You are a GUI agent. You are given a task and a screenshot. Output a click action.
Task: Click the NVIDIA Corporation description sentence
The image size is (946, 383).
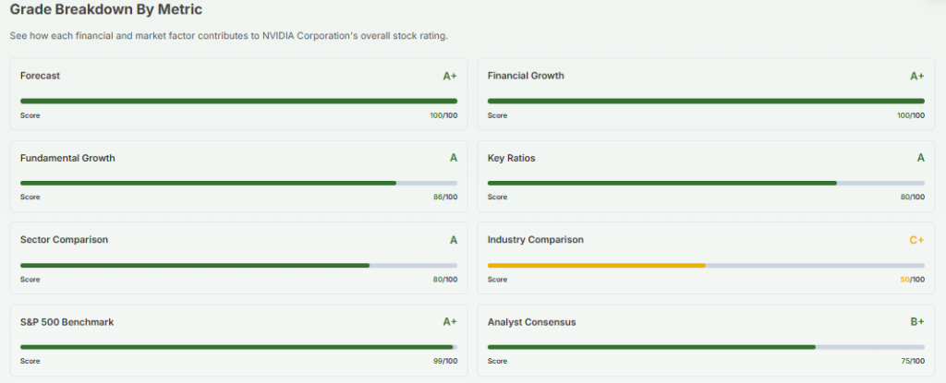[x=229, y=36]
